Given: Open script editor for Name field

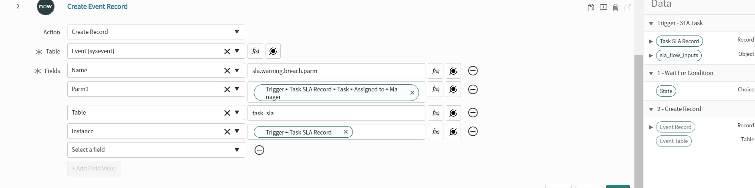Looking at the screenshot, I should (x=435, y=71).
